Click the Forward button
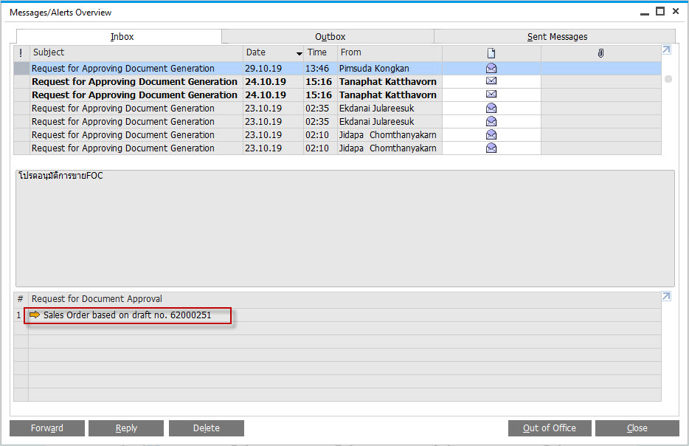 47,428
